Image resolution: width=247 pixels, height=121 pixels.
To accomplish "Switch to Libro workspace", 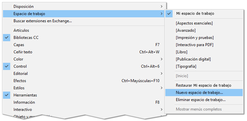I will 204,52.
